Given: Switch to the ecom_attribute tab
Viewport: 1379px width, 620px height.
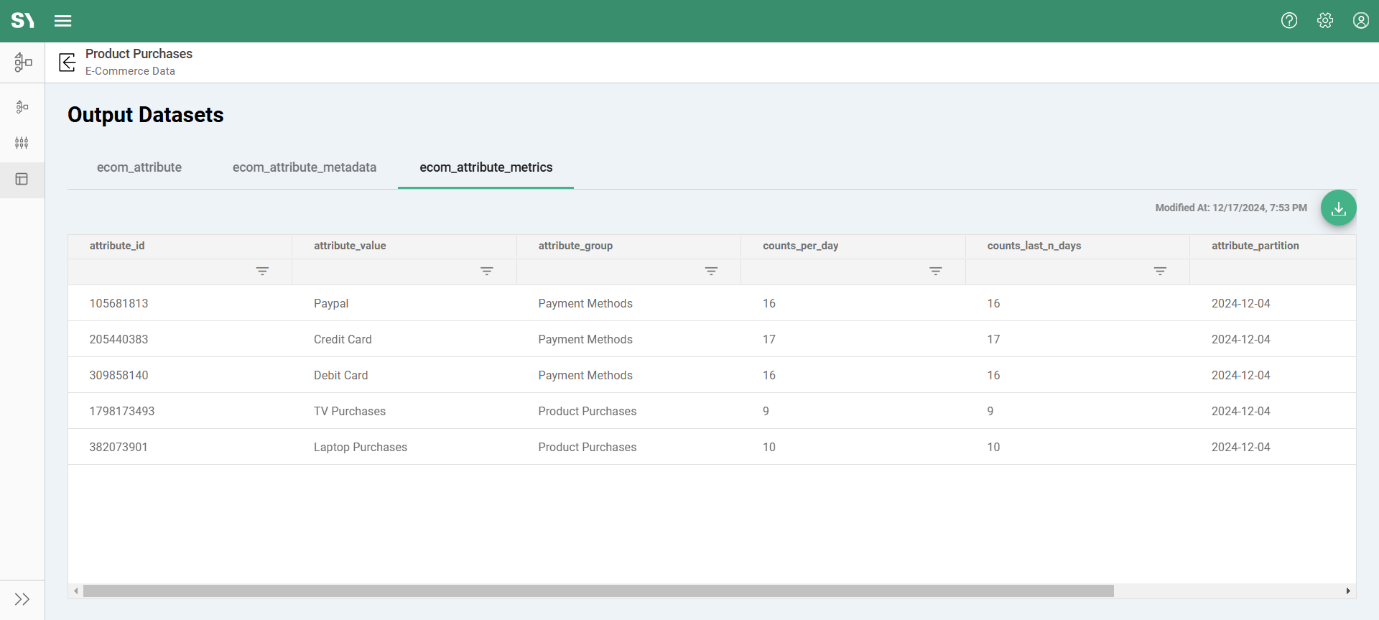Looking at the screenshot, I should coord(139,167).
